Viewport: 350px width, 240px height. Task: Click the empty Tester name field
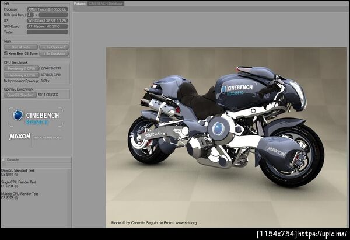click(x=47, y=32)
